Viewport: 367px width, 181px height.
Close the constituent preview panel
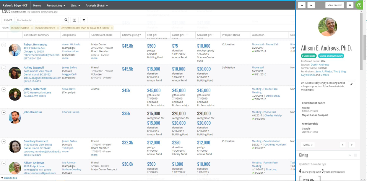tap(350, 5)
